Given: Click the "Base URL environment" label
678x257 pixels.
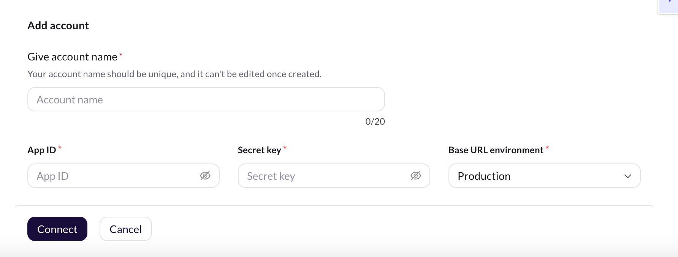Looking at the screenshot, I should click(496, 150).
